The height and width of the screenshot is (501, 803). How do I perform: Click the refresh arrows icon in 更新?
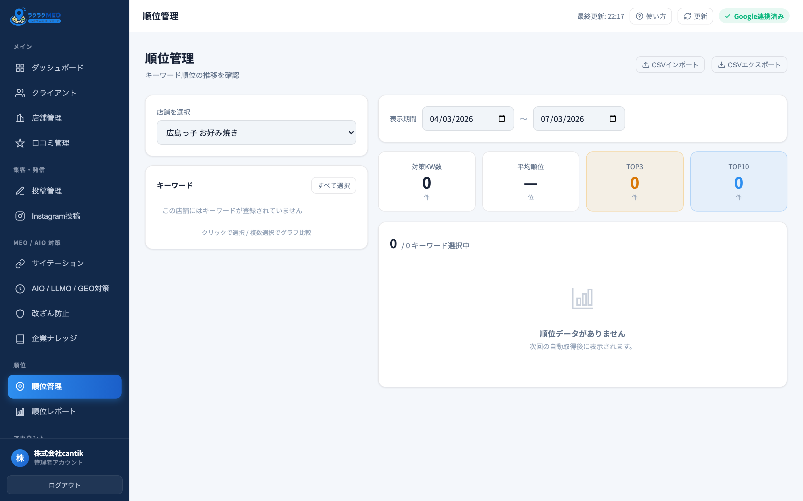point(688,16)
